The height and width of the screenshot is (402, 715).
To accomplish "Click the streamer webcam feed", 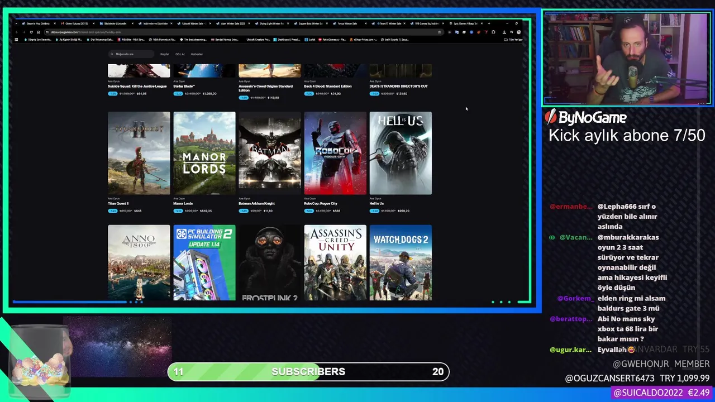I will click(627, 58).
